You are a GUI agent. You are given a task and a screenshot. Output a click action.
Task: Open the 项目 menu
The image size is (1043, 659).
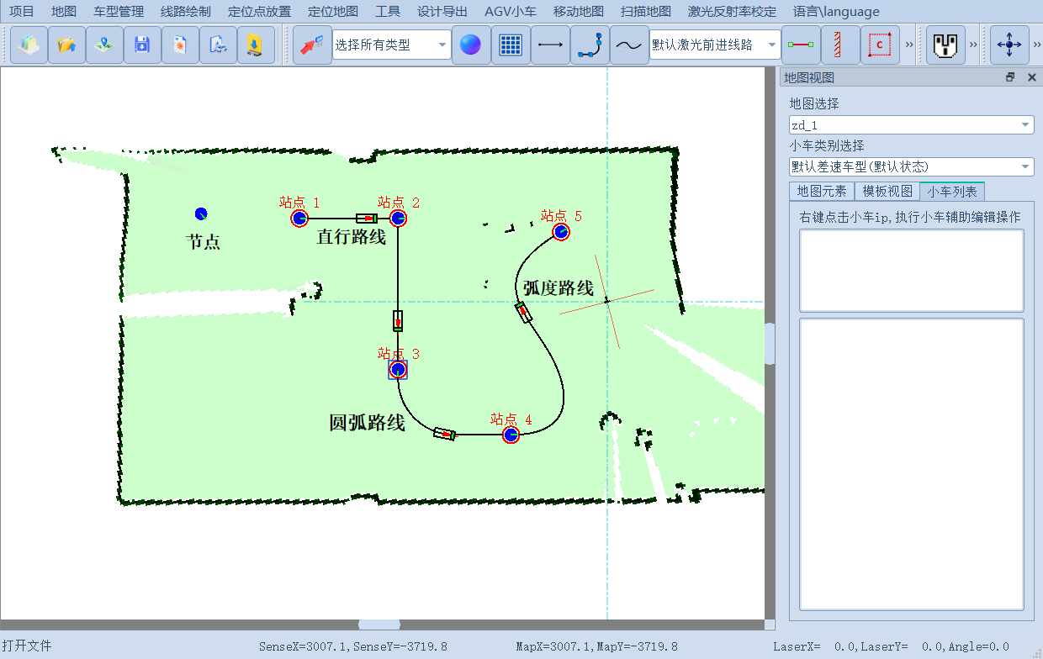(22, 12)
